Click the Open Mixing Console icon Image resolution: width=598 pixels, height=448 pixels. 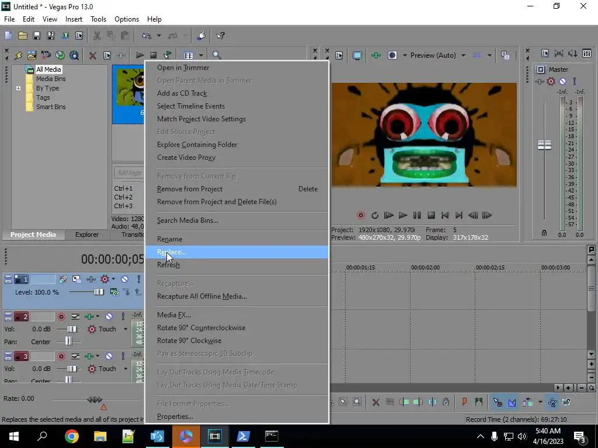(x=587, y=53)
